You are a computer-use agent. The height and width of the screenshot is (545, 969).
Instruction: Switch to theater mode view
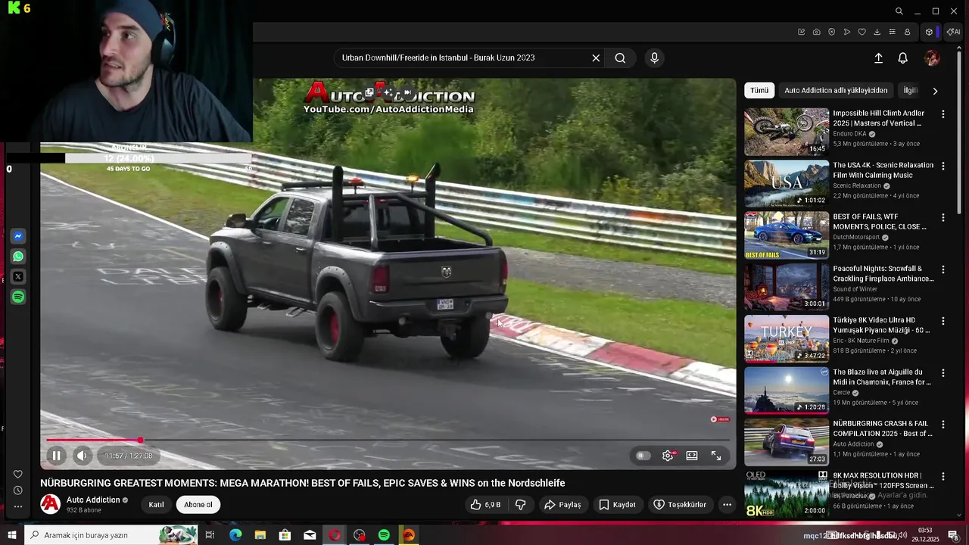pos(692,456)
